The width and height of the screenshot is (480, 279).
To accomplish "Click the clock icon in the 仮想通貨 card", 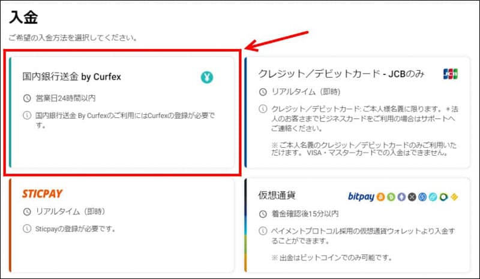I will coord(262,214).
